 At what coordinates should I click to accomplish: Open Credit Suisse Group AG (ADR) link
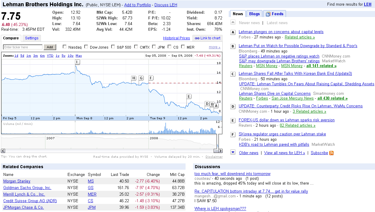coord(30,201)
